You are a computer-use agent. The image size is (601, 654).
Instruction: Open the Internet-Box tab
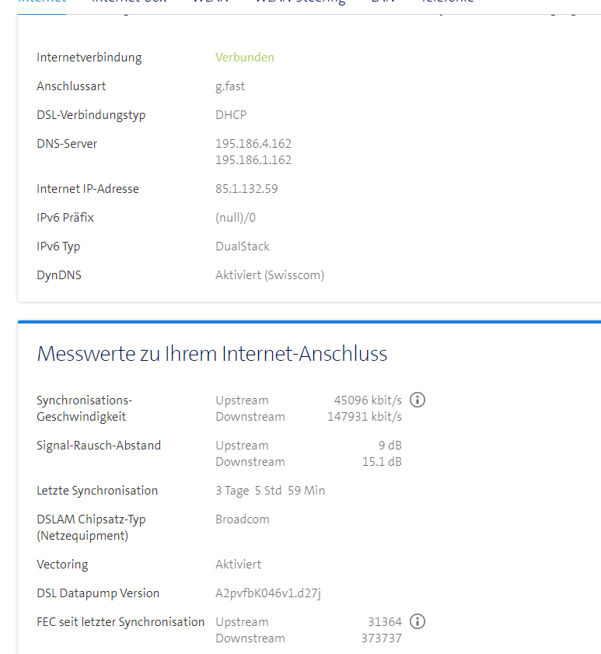coord(129,2)
